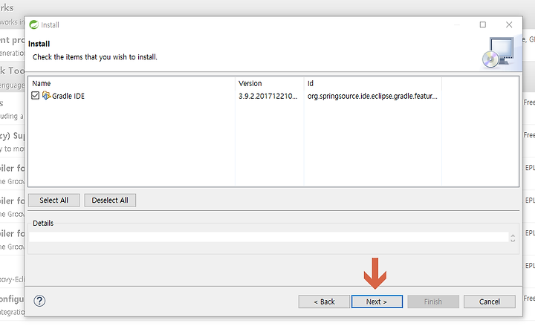The image size is (535, 326).
Task: Step the Details scroll up arrow
Action: (513, 235)
